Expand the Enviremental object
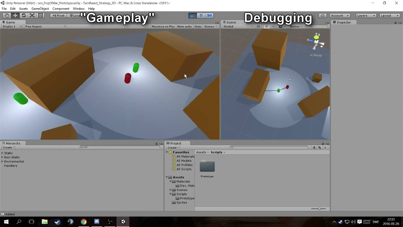 point(2,161)
